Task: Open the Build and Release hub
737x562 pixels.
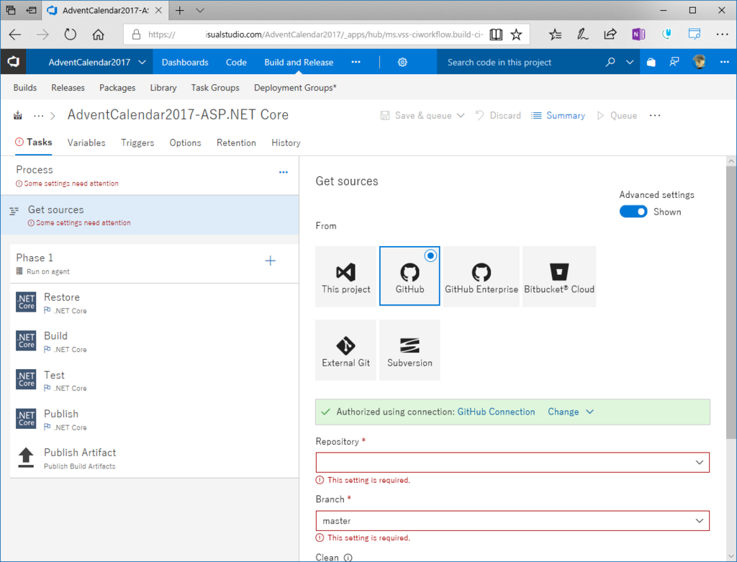Action: [299, 62]
